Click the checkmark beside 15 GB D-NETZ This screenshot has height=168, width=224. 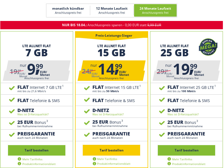coord(87,112)
